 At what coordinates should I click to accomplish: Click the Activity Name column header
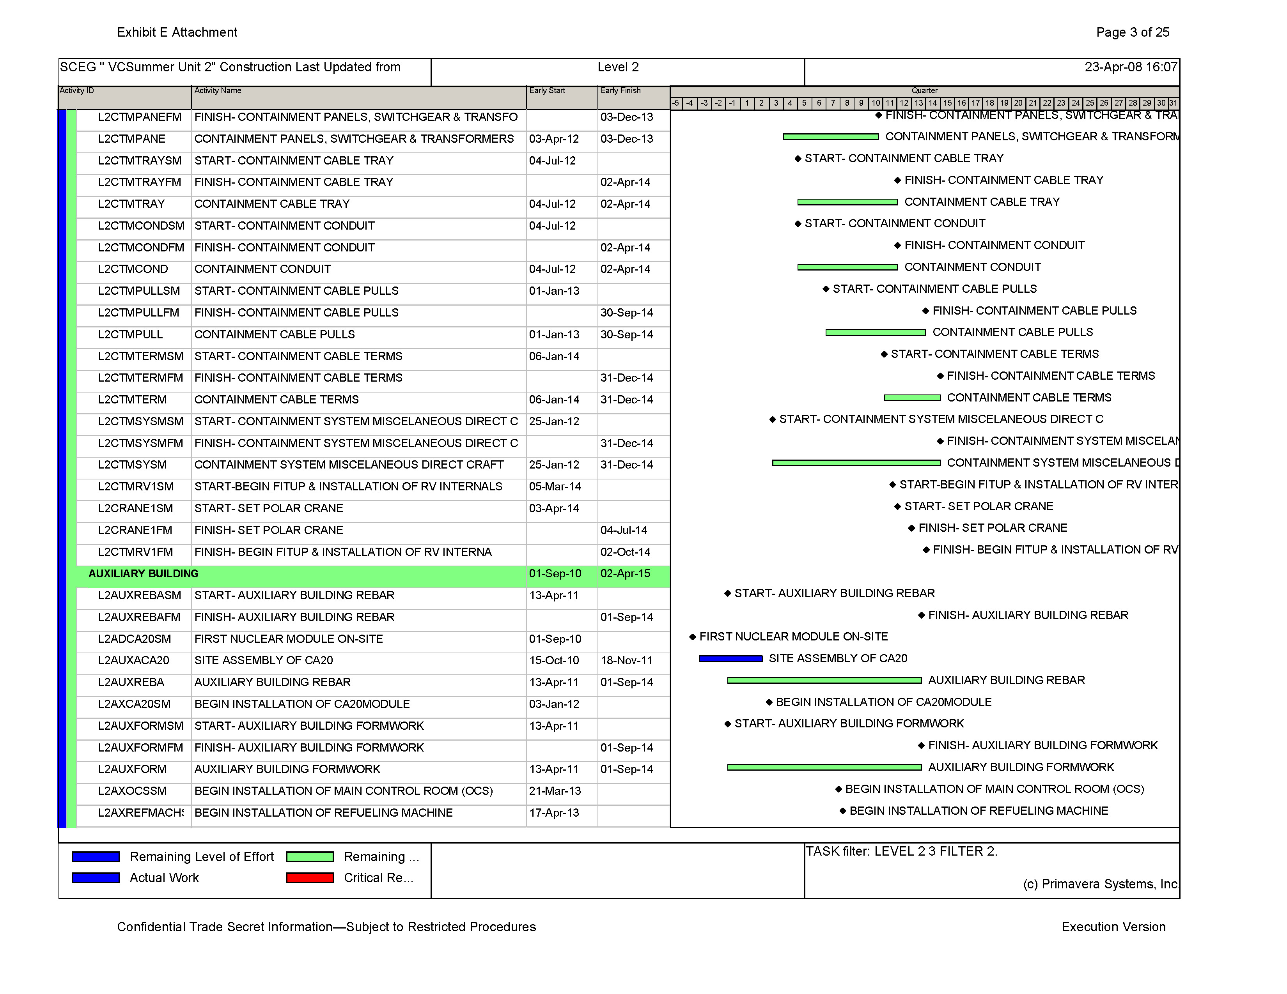click(359, 97)
